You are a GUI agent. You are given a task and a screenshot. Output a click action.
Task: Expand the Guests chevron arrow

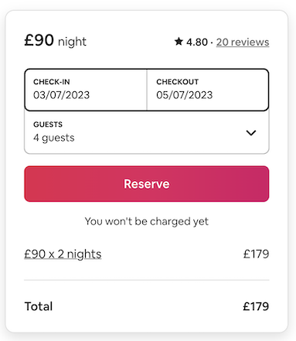pos(251,133)
